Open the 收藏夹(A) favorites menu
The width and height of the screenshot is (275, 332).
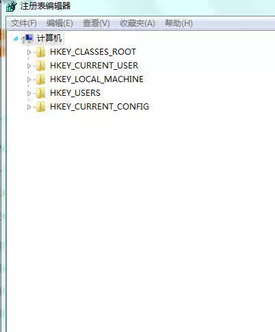coord(137,23)
